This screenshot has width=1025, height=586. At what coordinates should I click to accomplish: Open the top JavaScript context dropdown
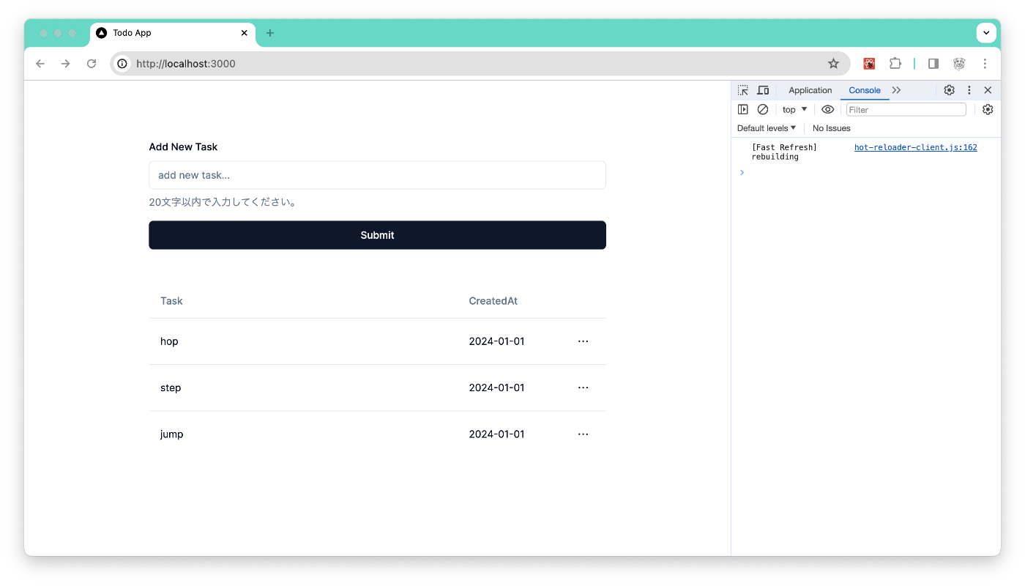(x=794, y=109)
